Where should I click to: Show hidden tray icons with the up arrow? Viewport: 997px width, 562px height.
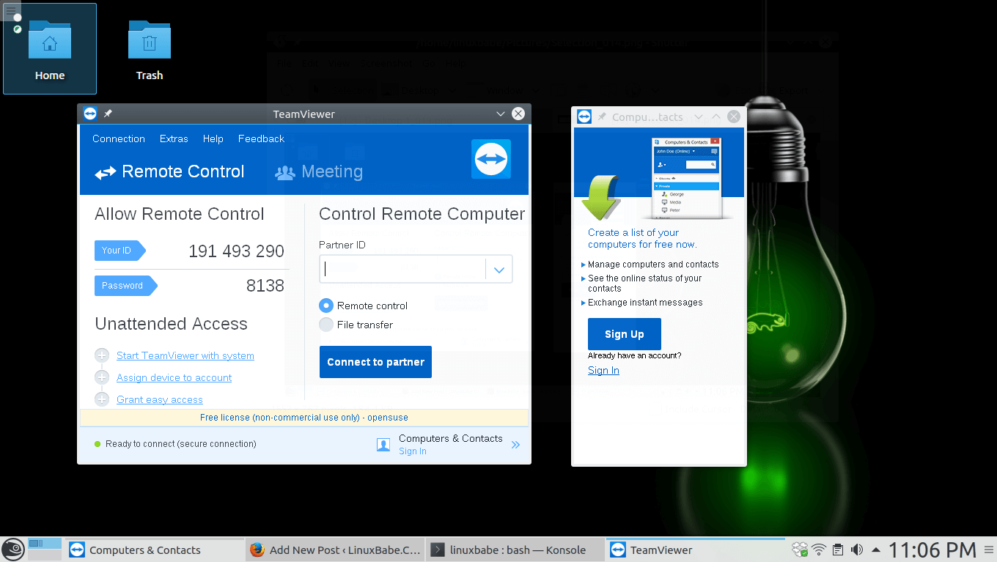pyautogui.click(x=875, y=550)
